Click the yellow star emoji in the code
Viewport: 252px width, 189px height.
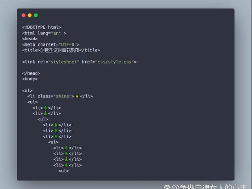click(x=77, y=96)
